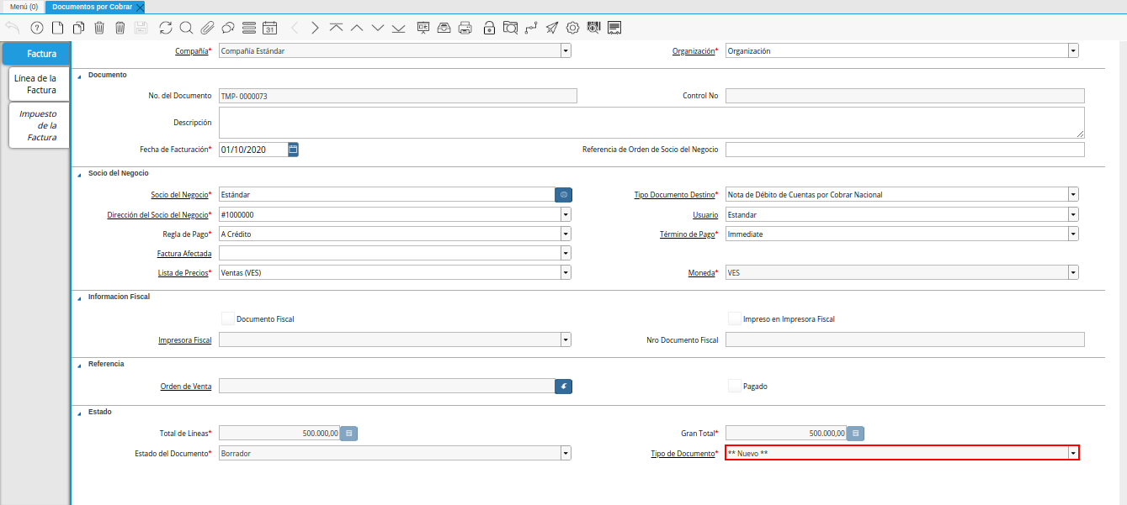Click into the Descripción text area
Viewport: 1127px width, 505px height.
(651, 122)
